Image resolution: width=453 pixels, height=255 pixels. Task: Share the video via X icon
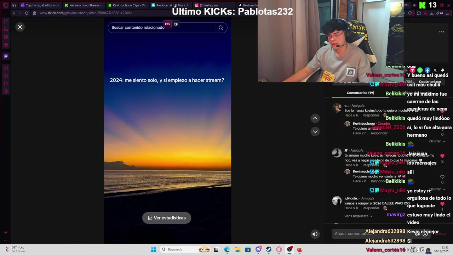point(435,70)
